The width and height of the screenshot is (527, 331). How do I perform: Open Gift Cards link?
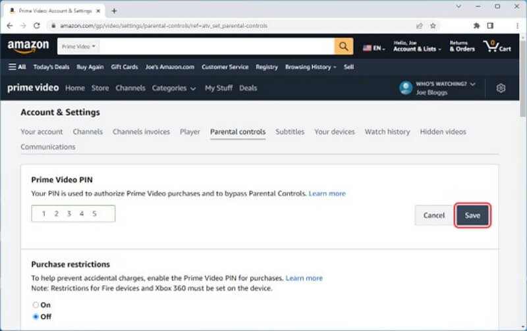pyautogui.click(x=125, y=67)
